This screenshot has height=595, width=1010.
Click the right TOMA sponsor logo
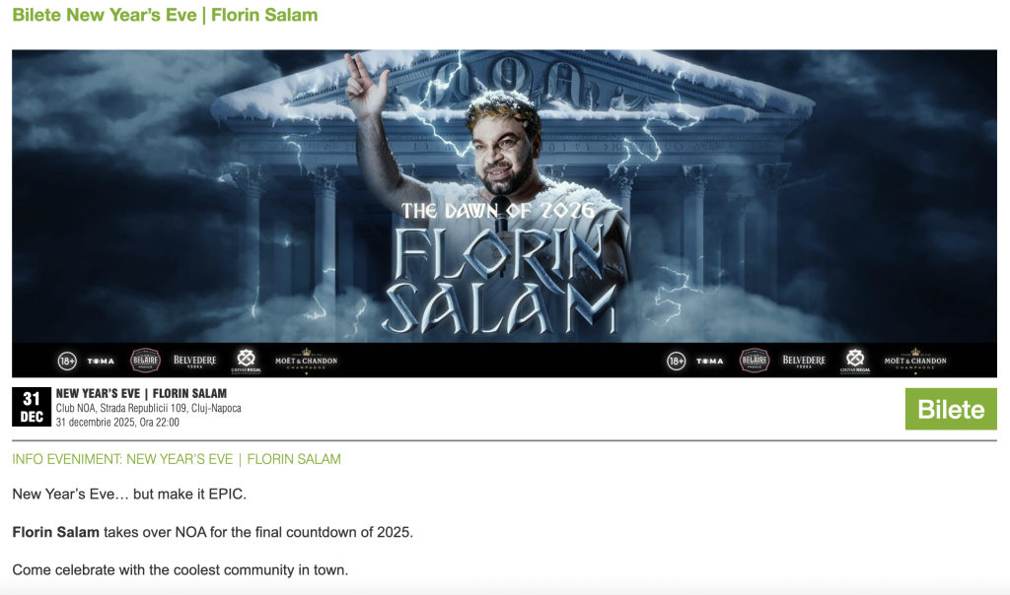pyautogui.click(x=709, y=361)
